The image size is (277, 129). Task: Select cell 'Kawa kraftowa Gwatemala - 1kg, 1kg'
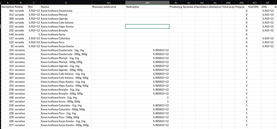(x=66, y=50)
